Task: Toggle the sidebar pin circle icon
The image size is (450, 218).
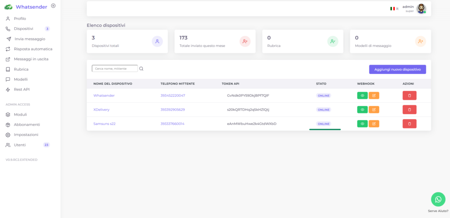Action: click(x=53, y=6)
